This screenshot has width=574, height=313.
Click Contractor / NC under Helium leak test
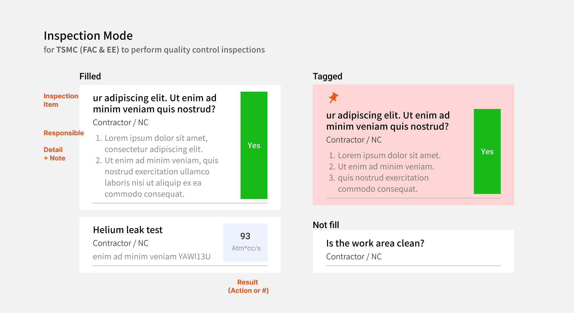pyautogui.click(x=121, y=243)
